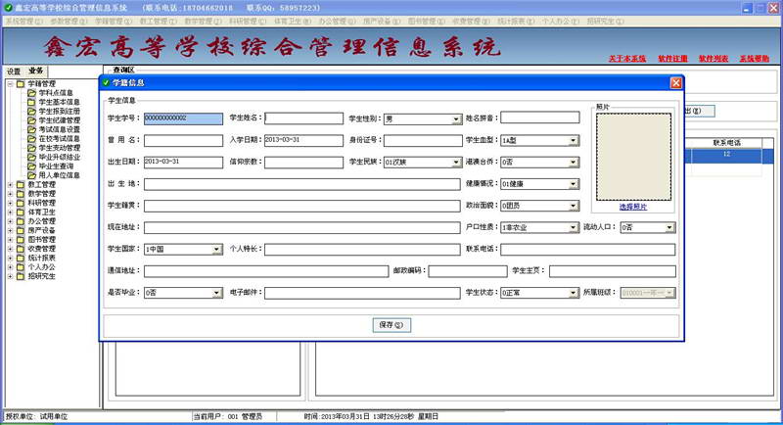
Task: Close the 学籍信息 dialog
Action: [675, 83]
